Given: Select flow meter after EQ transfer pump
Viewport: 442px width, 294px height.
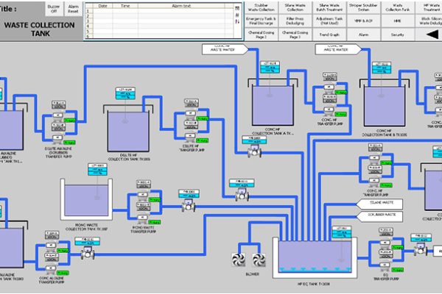Looking at the screenshot, I should click(x=421, y=249).
